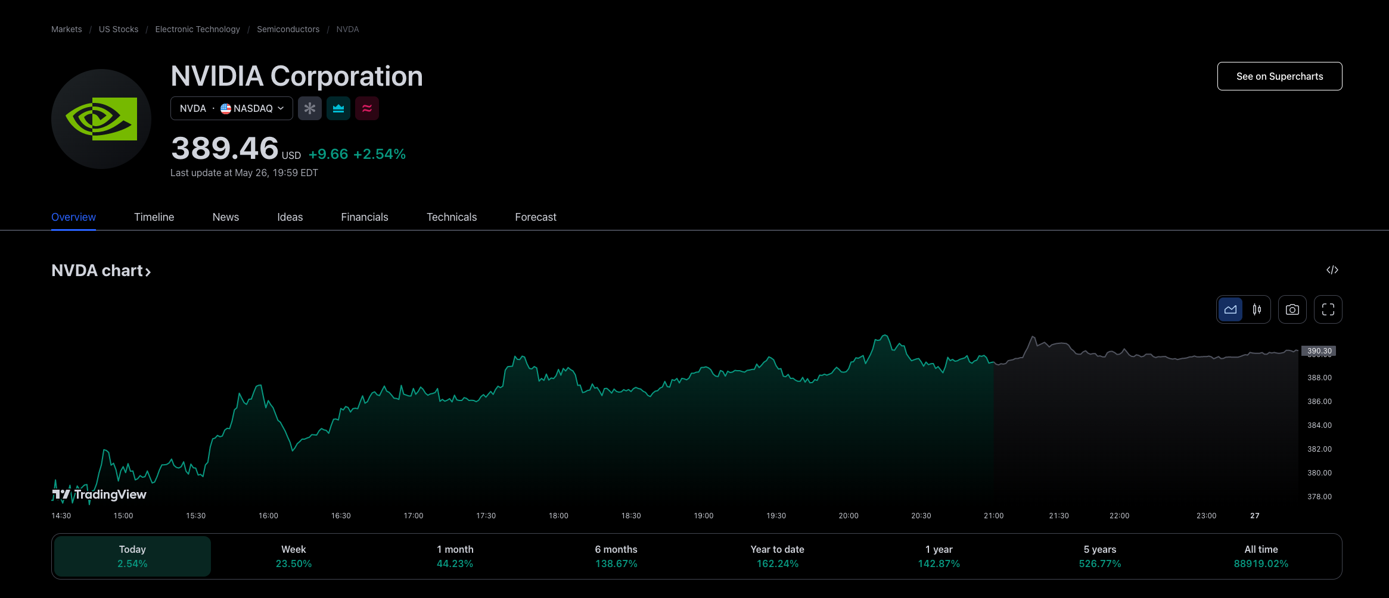Screen dimensions: 1389x598
Task: Click the blue crown badge icon
Action: coord(338,108)
